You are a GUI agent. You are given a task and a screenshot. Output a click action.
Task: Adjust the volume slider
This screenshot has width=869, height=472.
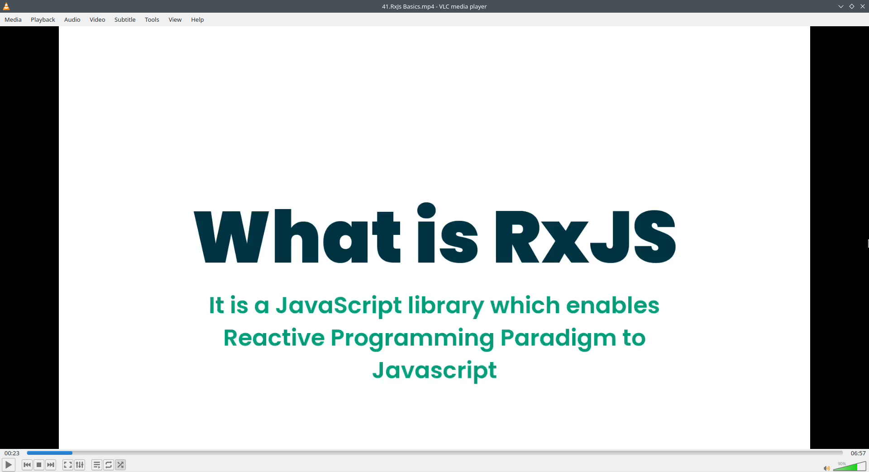point(850,466)
